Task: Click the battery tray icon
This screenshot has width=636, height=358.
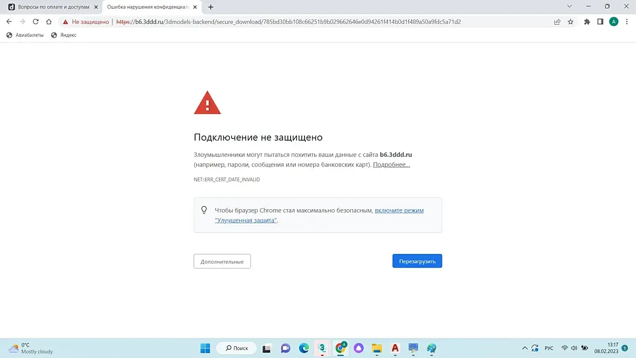Action: point(584,348)
